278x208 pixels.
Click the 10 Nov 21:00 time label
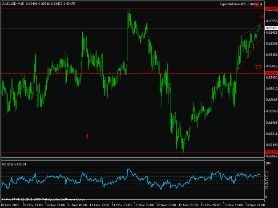(55, 205)
